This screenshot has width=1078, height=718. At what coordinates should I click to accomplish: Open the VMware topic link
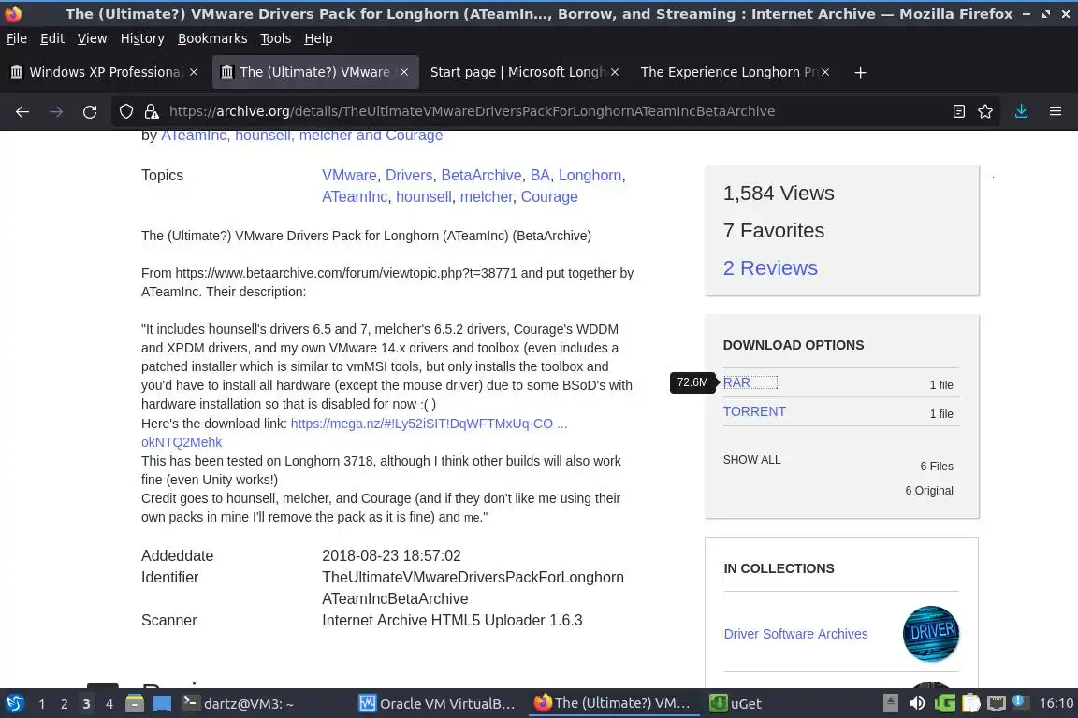click(x=349, y=175)
